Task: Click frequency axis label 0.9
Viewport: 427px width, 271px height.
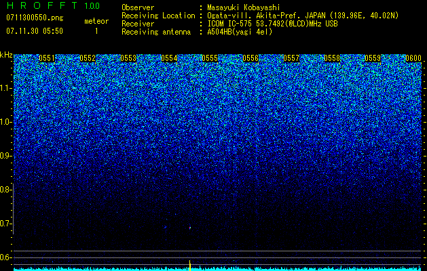Action: point(6,156)
